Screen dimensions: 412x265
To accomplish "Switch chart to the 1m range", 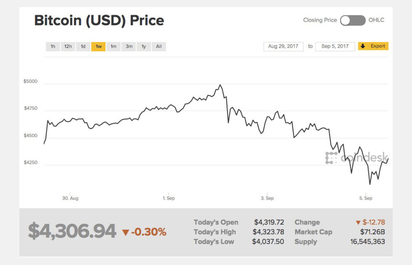I will [113, 46].
